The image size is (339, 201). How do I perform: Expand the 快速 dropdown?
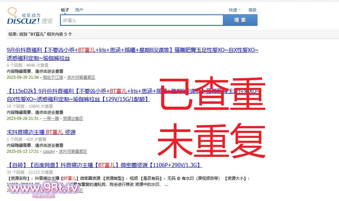(235, 10)
